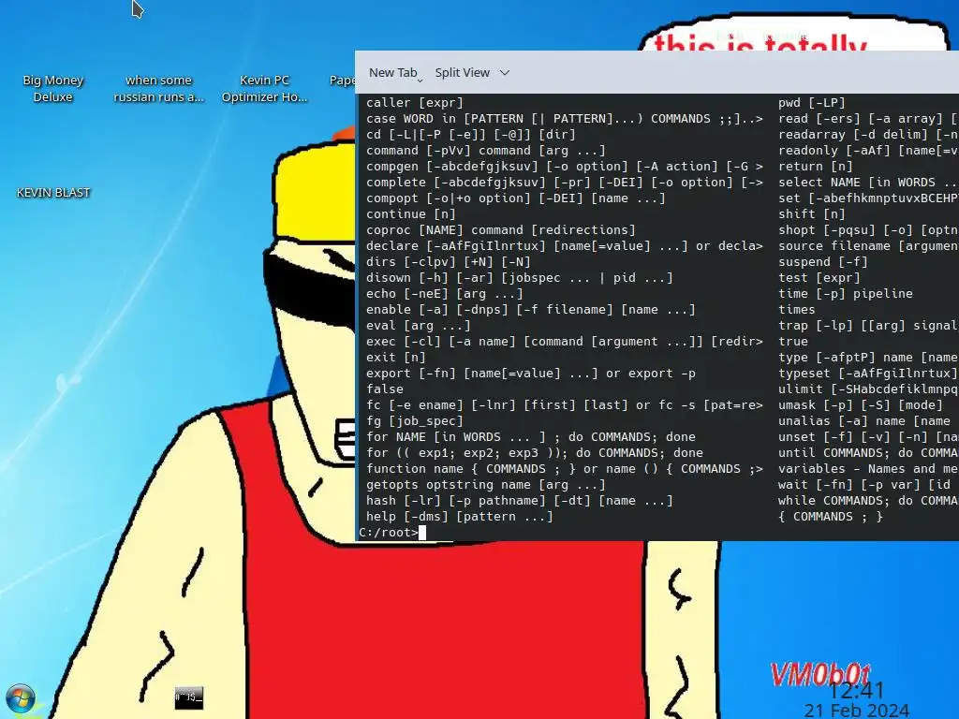This screenshot has height=719, width=959.
Task: Select the 'compopt [-o|+o option]' line
Action: [516, 198]
